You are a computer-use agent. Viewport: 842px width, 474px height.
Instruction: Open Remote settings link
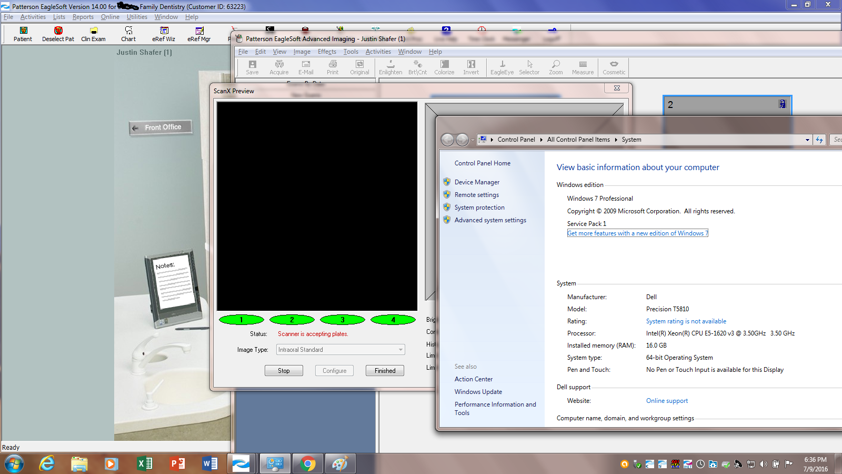tap(477, 195)
